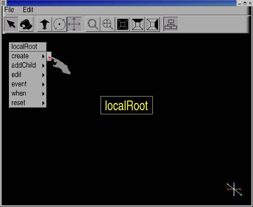This screenshot has width=253, height=207.
Task: Choose the event menu entry
Action: point(28,84)
